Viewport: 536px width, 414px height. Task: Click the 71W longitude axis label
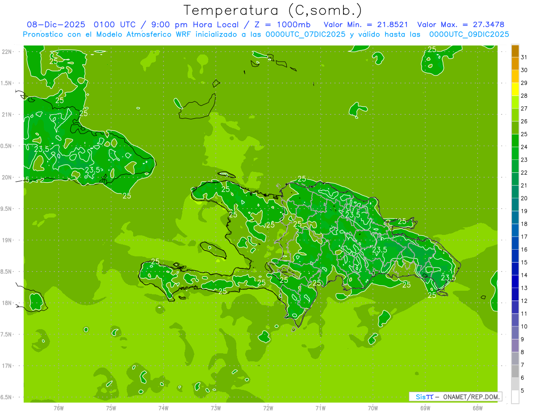[x=320, y=408]
